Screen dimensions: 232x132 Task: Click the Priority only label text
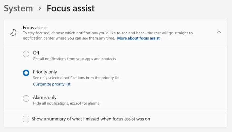(x=45, y=72)
